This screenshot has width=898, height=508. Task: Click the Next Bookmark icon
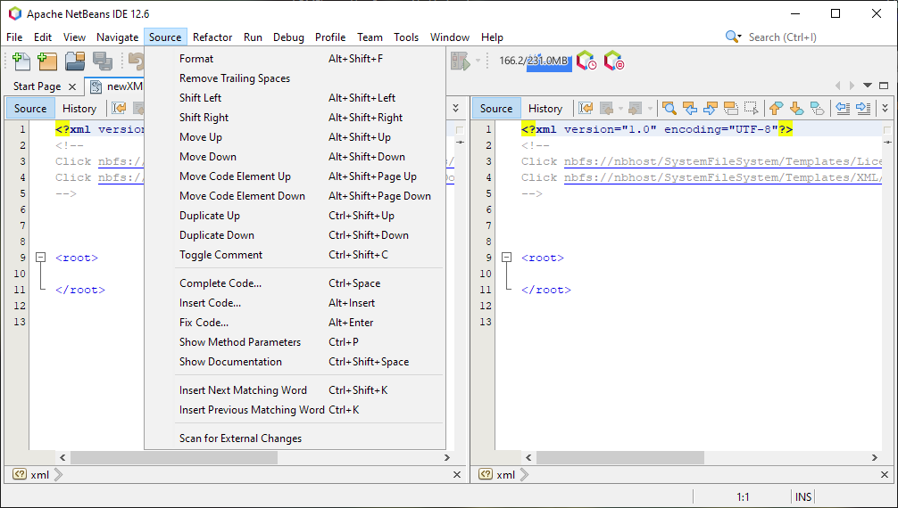[796, 108]
